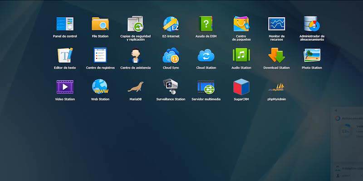Launch Cloud Sync

click(171, 55)
